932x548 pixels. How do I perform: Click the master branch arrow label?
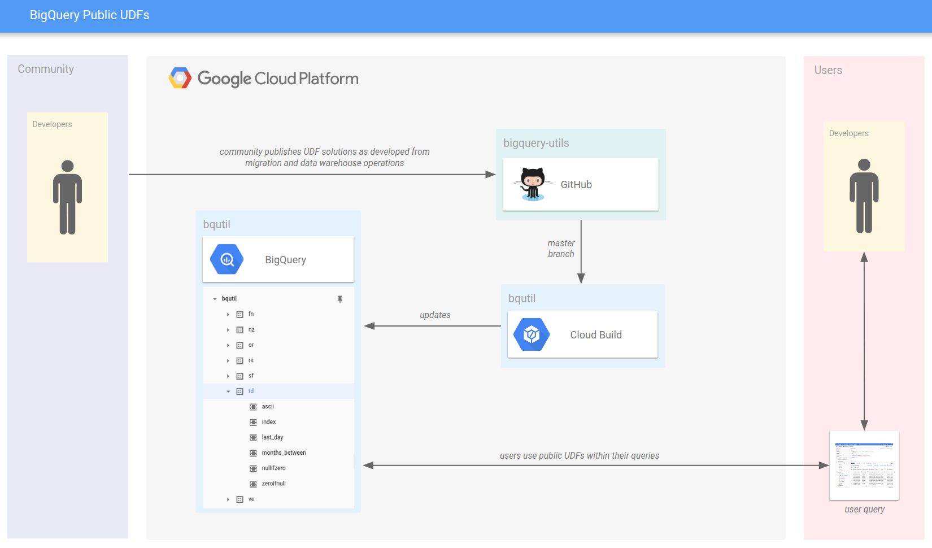tap(561, 249)
